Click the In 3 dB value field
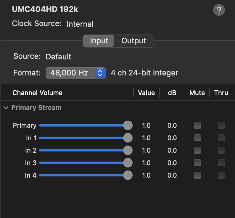 click(x=172, y=163)
